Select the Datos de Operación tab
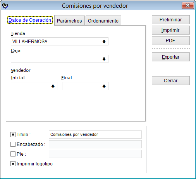 [x=30, y=20]
